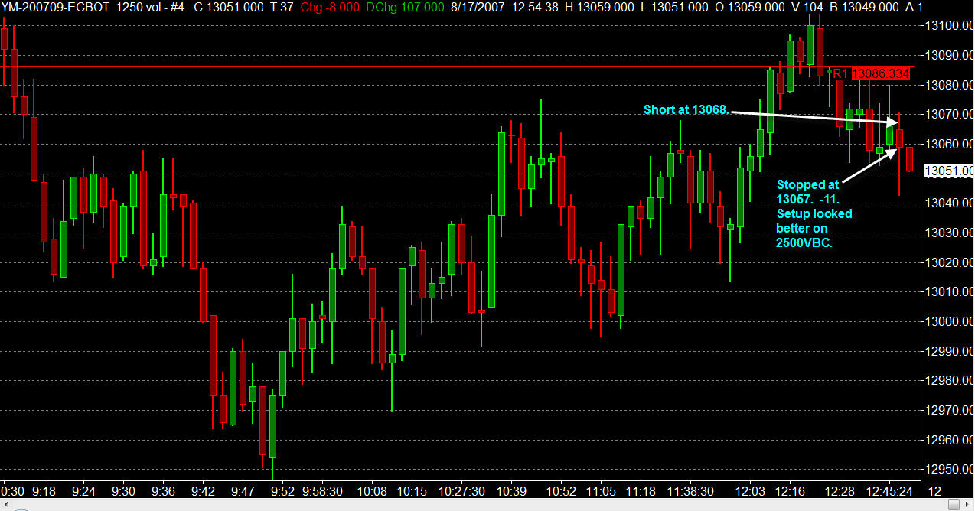The image size is (975, 511).
Task: Click the green DChg:107.000 value in the header
Action: (x=405, y=6)
